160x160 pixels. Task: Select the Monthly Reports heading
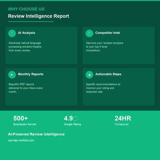tap(31, 74)
